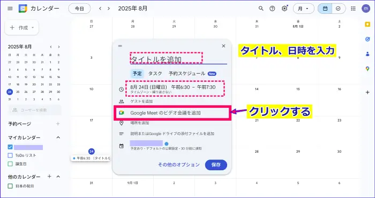
Task: Click the 午前7:30 end time
Action: tap(206, 87)
